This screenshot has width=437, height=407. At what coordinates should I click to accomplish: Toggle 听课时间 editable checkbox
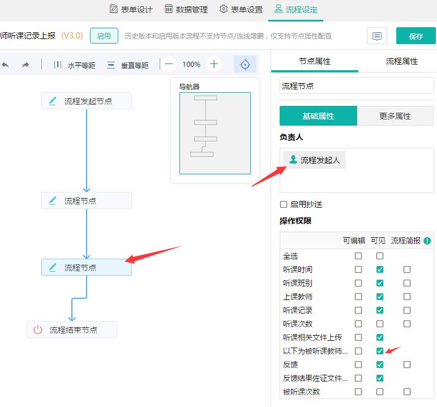tap(358, 269)
